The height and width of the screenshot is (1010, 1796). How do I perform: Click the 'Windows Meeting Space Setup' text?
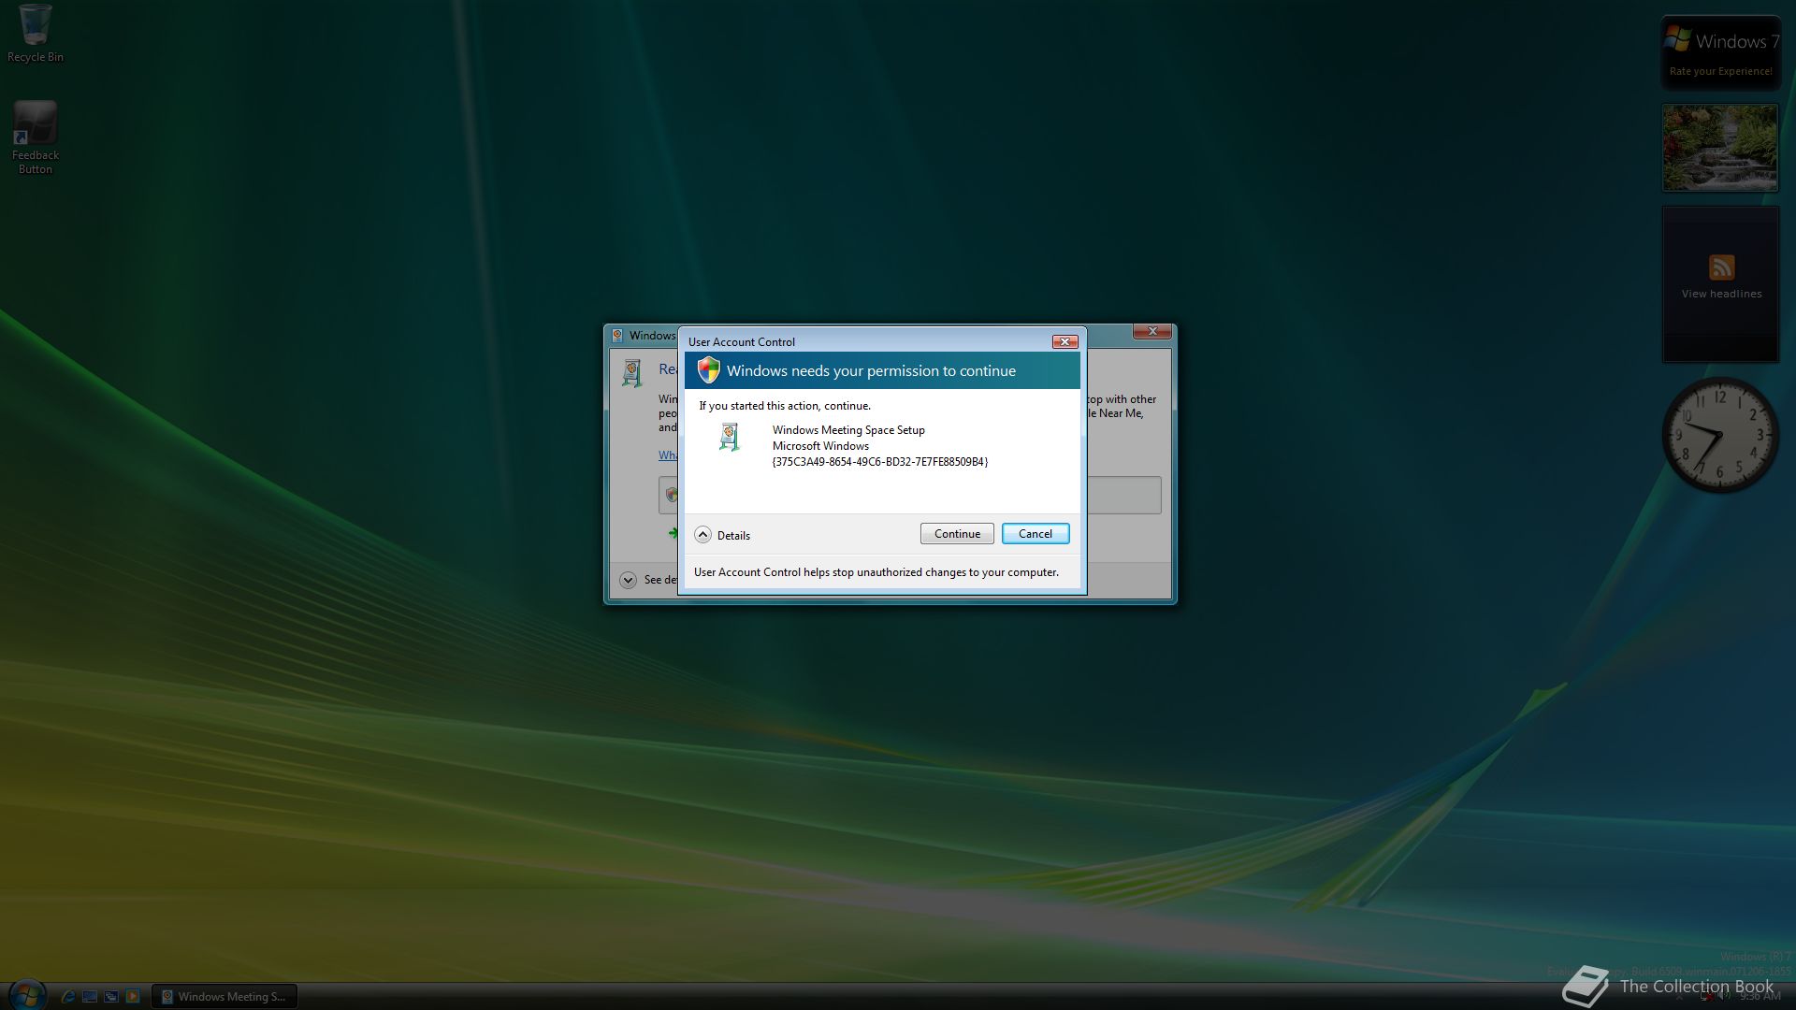848,430
